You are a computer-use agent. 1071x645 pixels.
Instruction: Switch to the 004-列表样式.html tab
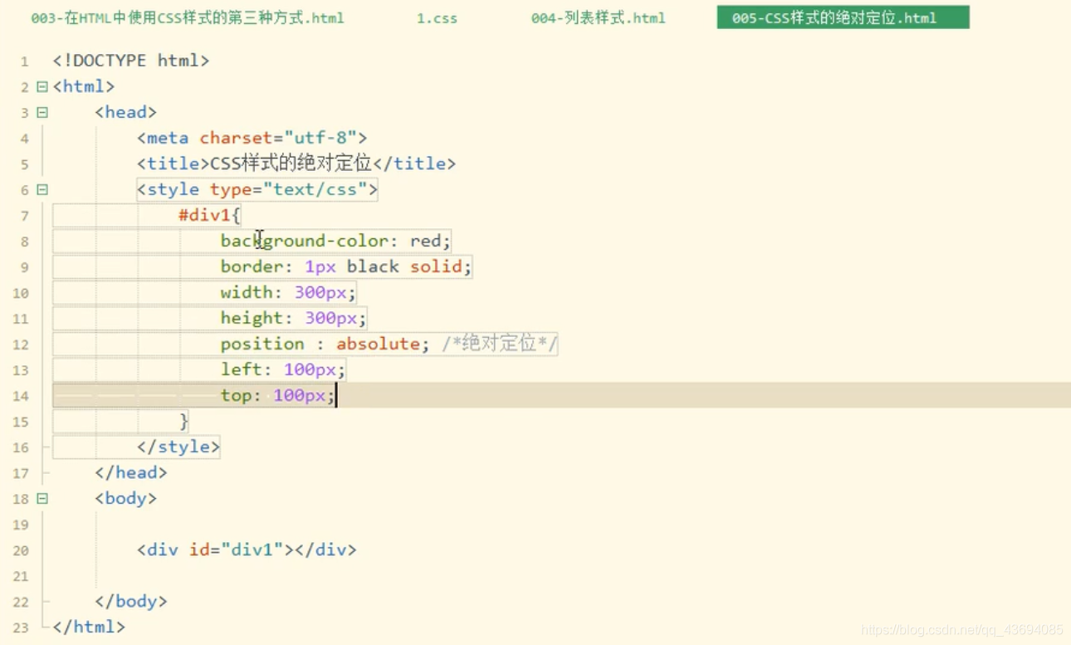tap(598, 17)
